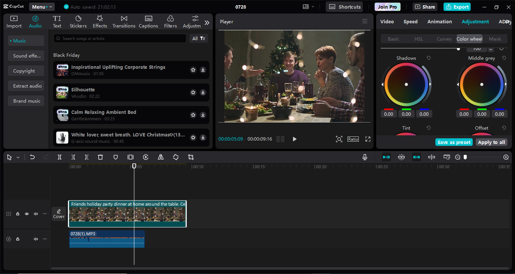Download the Silhouette track
Viewport: 515px width, 274px height.
pyautogui.click(x=203, y=92)
